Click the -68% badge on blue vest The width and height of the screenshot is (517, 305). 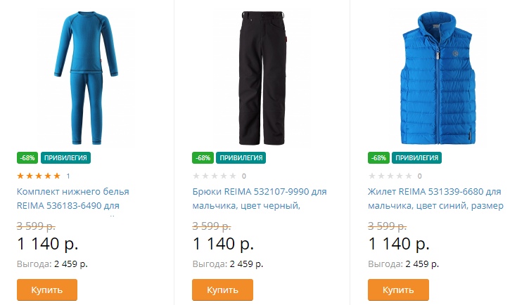point(378,157)
